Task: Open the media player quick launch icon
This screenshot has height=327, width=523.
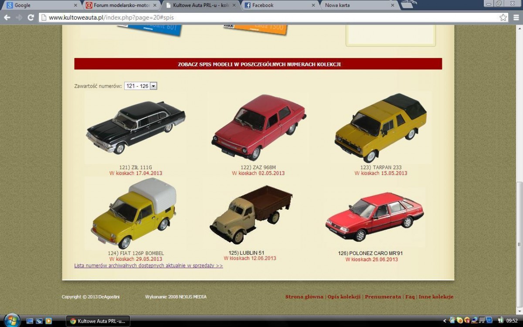Action: 48,321
